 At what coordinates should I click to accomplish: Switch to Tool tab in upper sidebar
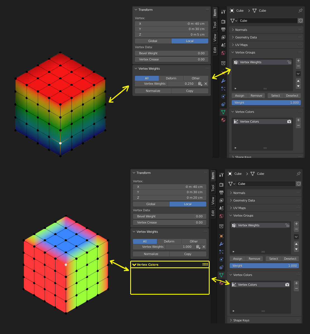pos(215,25)
